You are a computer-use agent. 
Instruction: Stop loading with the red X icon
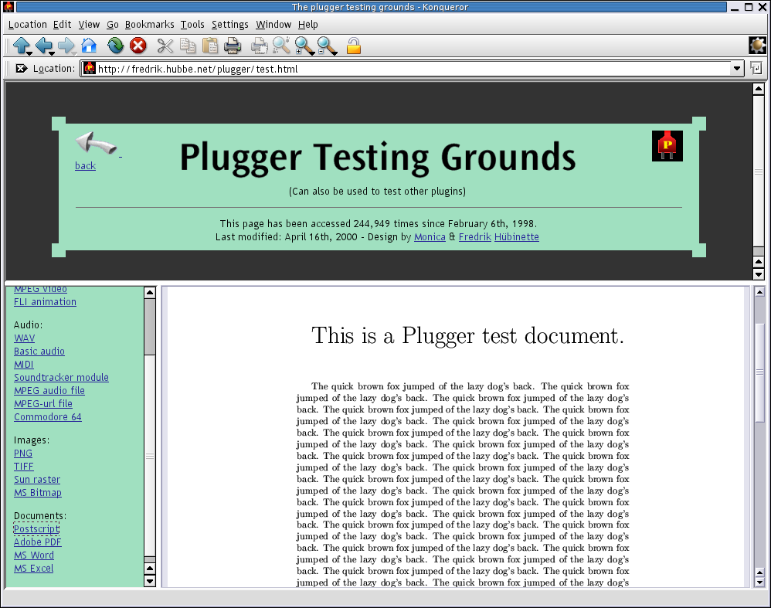point(138,46)
